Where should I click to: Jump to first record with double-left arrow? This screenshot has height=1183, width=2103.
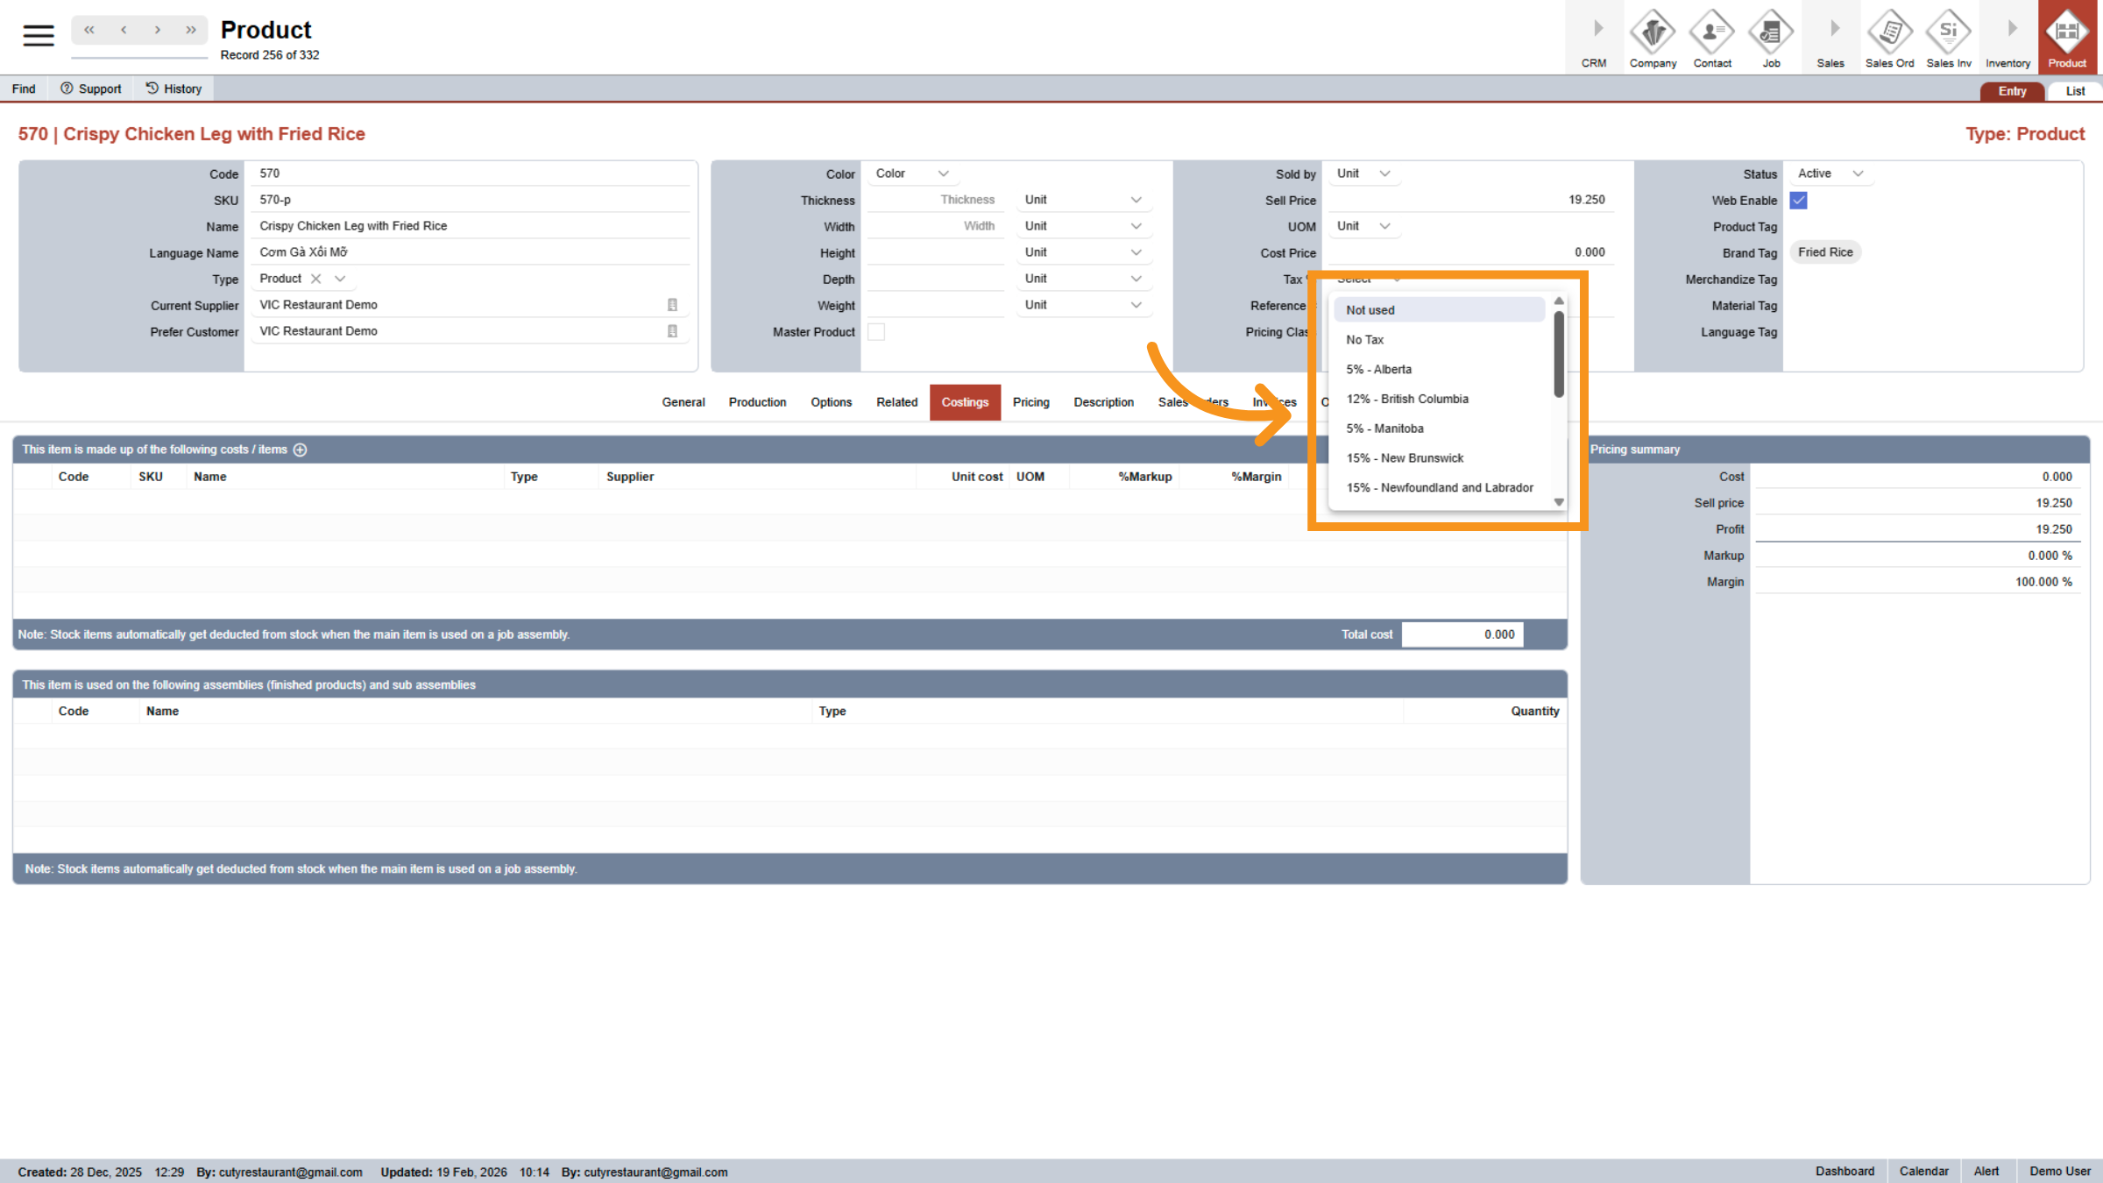(x=89, y=30)
